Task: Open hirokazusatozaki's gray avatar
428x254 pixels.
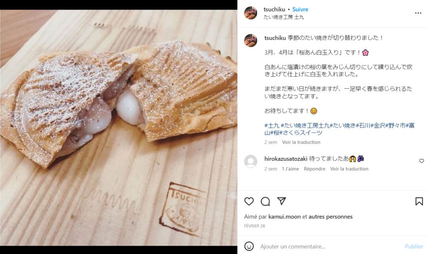Action: coord(251,162)
